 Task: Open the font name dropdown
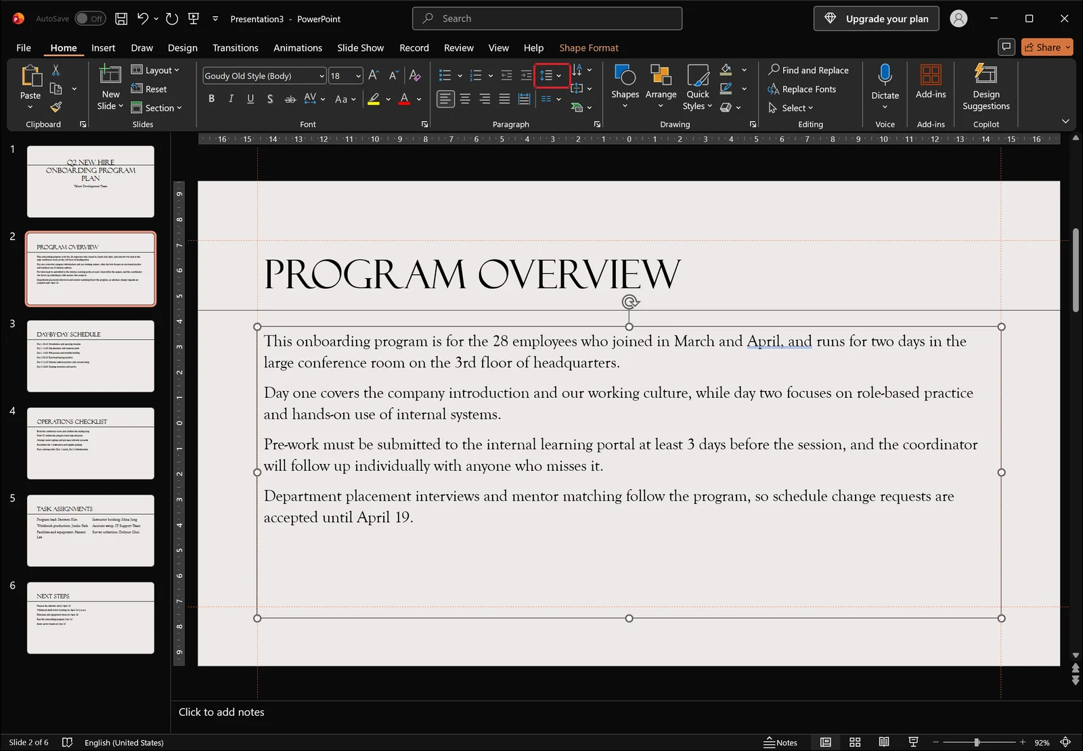[x=322, y=76]
